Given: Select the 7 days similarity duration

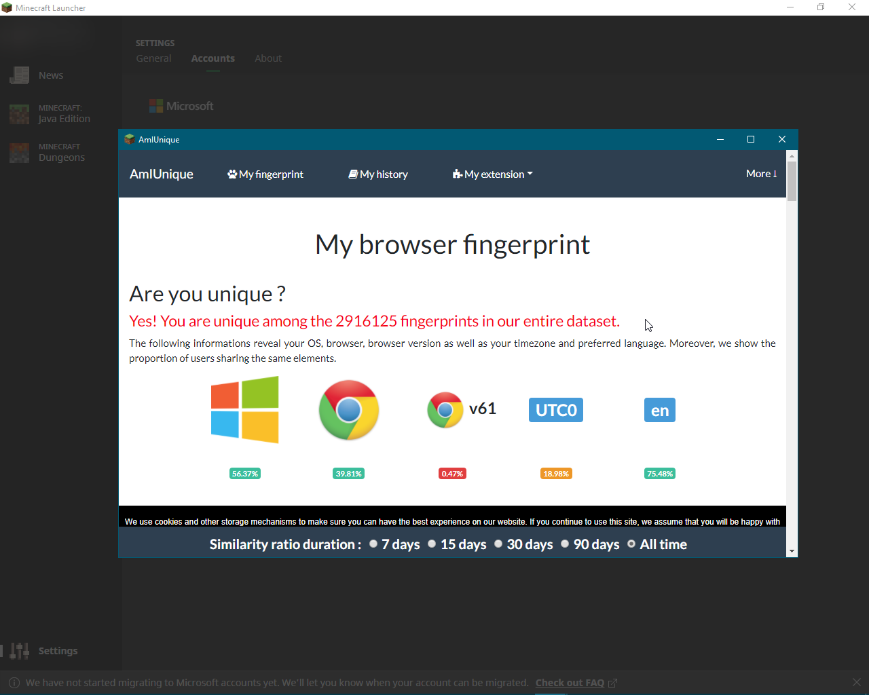Looking at the screenshot, I should point(373,544).
